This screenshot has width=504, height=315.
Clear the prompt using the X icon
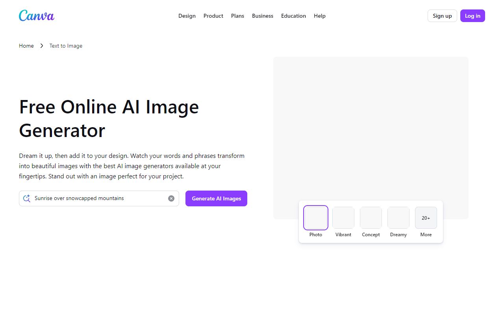(x=171, y=198)
